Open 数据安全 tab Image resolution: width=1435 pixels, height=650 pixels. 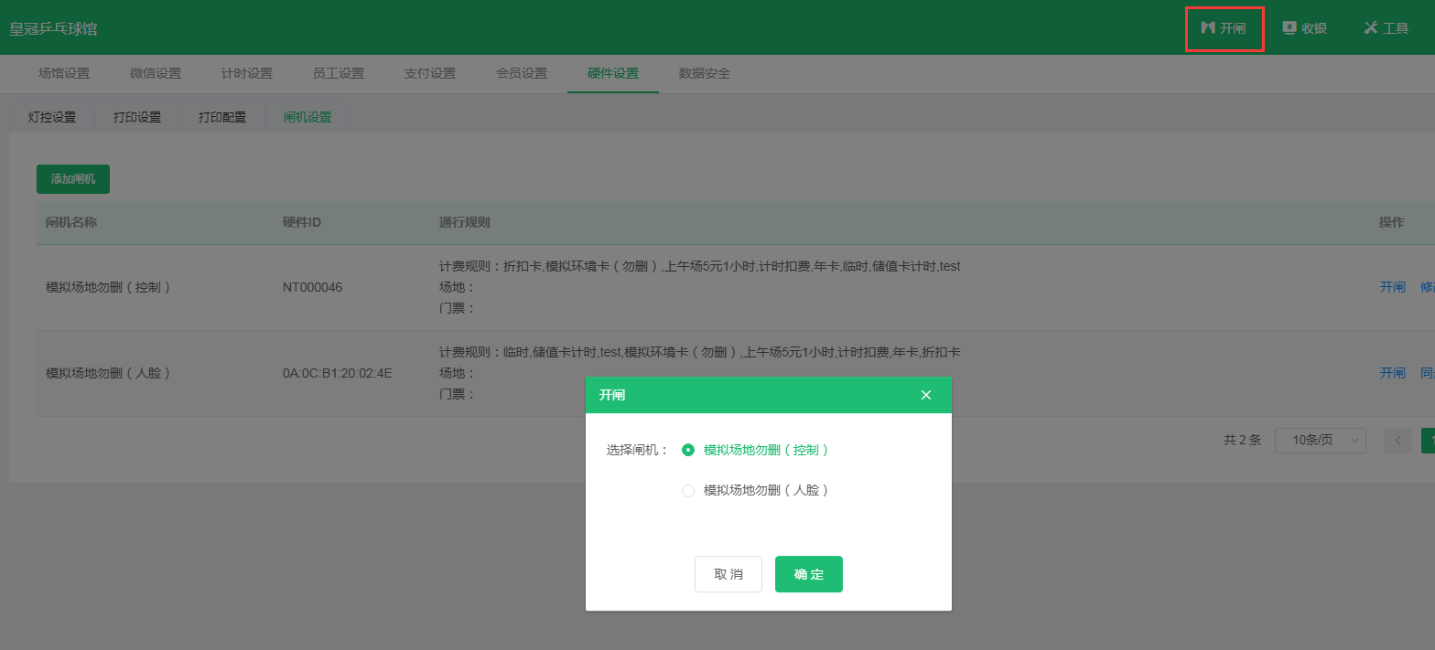point(705,73)
